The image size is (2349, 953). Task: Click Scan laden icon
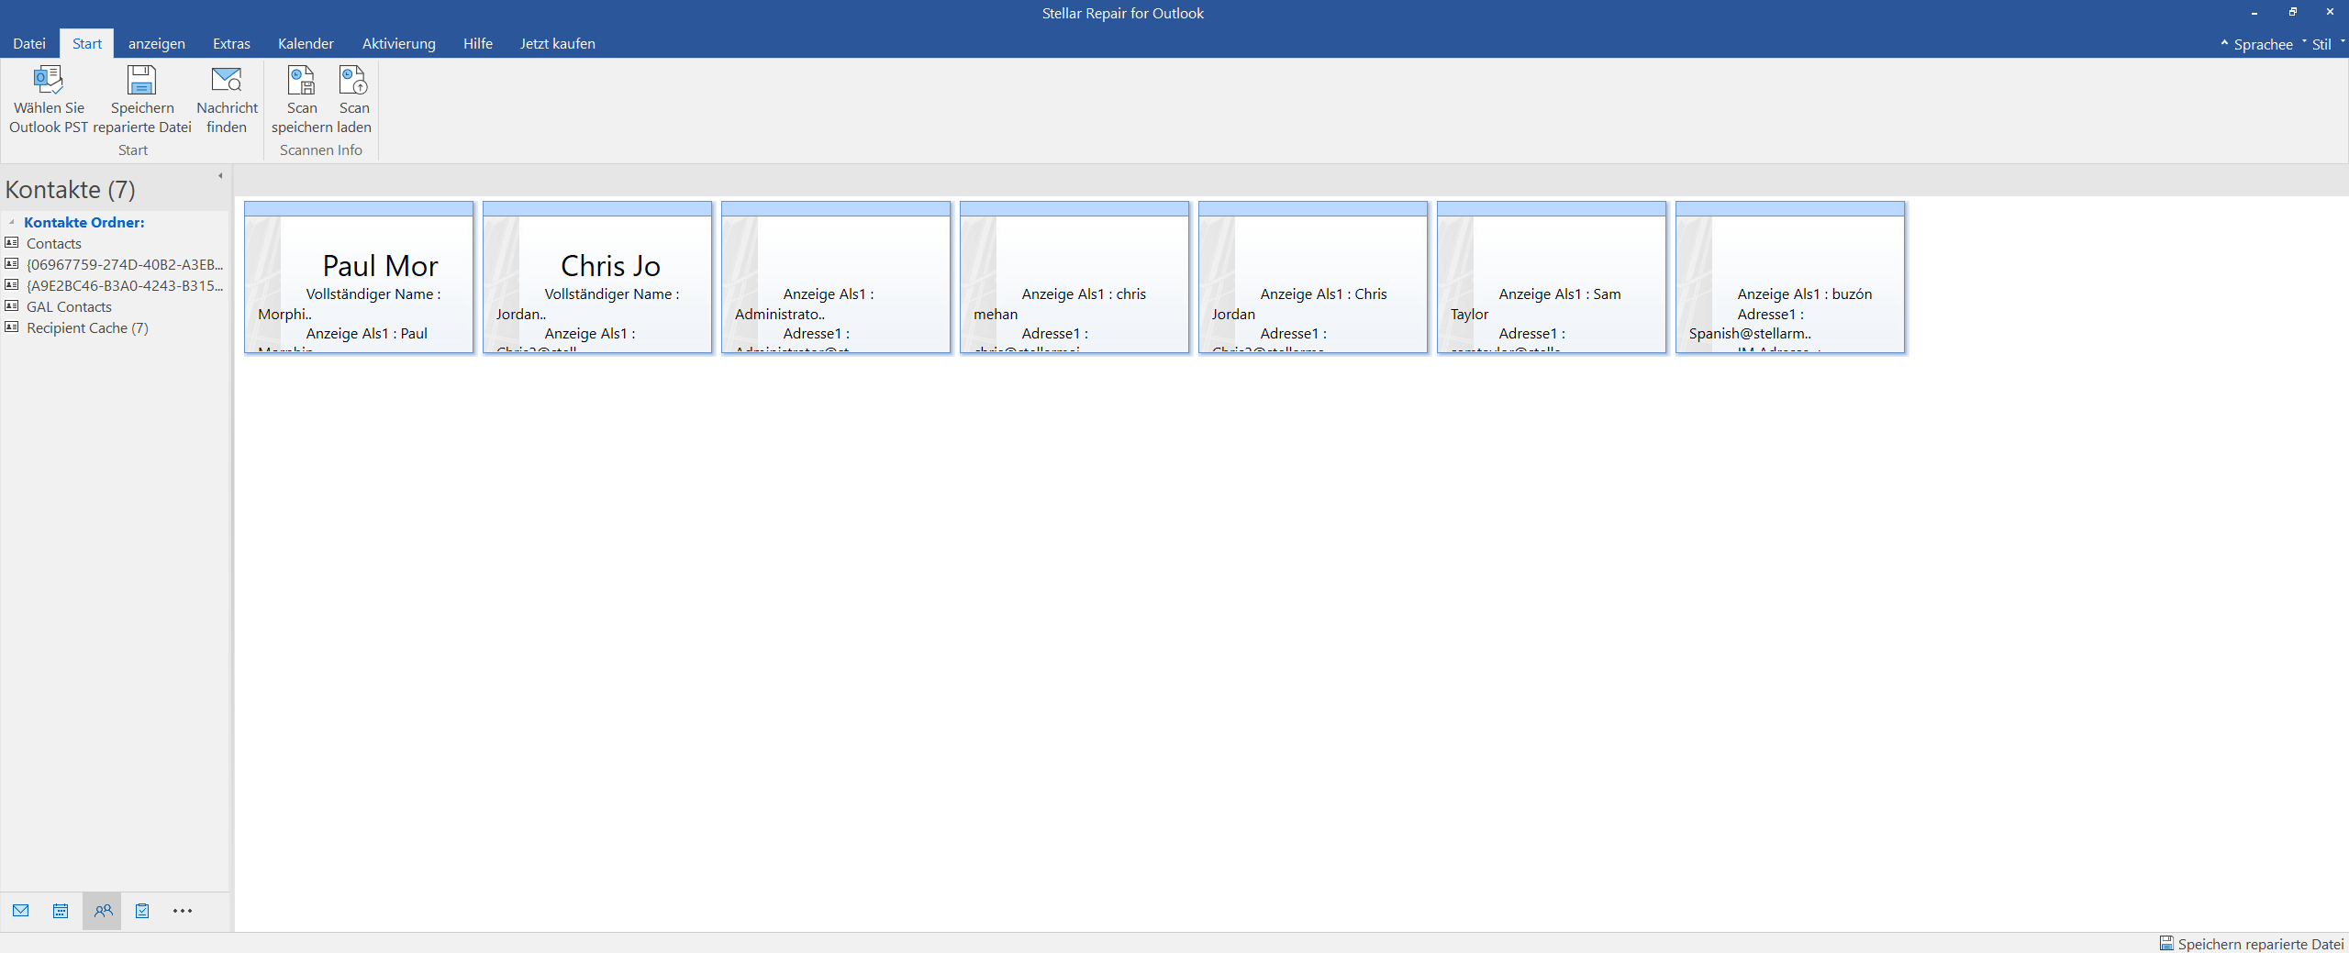coord(353,82)
